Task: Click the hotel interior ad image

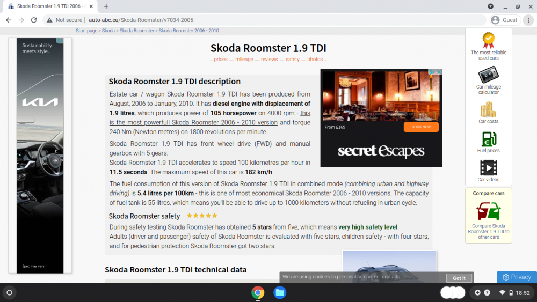Action: 381,96
